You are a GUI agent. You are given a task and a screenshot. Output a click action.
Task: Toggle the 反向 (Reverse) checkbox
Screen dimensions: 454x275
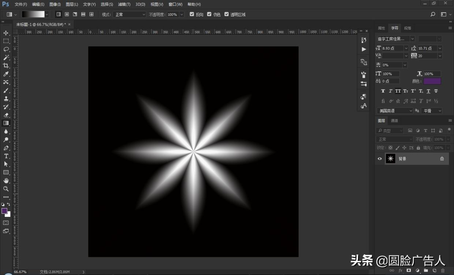click(192, 14)
